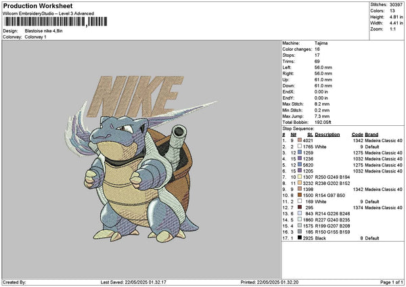
Task: Click the swatch beside 169 White
Action: [300, 201]
